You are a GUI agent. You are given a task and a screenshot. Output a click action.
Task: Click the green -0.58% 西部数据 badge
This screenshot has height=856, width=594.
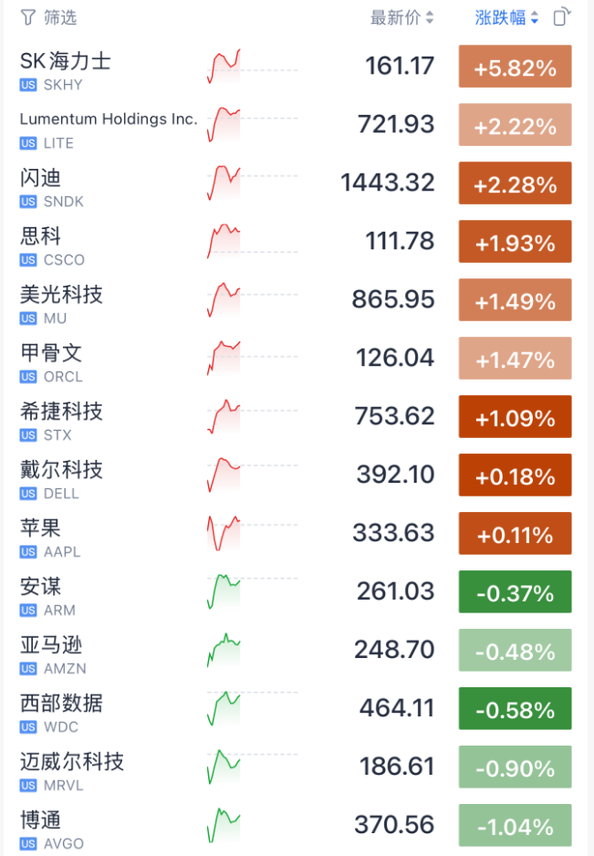click(515, 708)
